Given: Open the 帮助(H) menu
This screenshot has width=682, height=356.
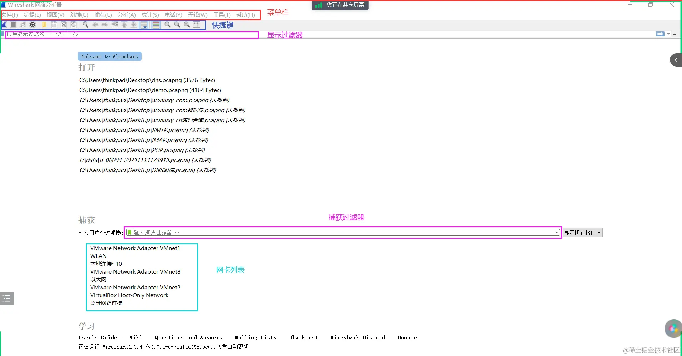Looking at the screenshot, I should click(x=246, y=15).
